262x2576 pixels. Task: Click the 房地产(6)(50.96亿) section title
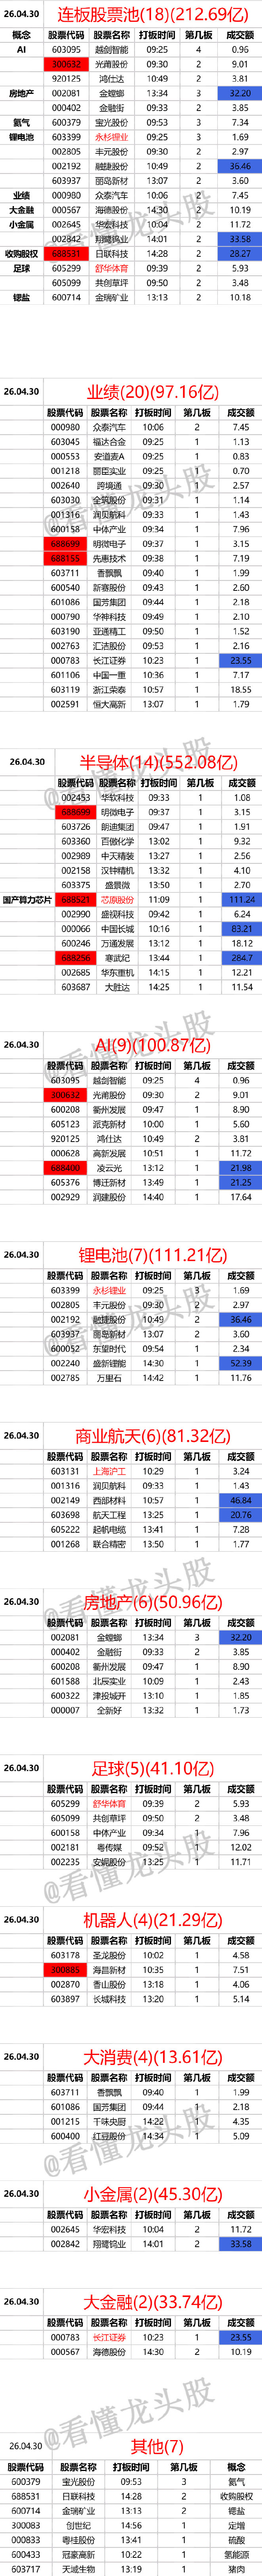[x=153, y=1602]
